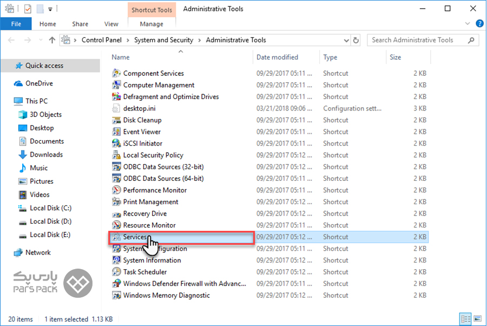The height and width of the screenshot is (326, 487).
Task: Click the magnifier search icon
Action: coord(471,40)
